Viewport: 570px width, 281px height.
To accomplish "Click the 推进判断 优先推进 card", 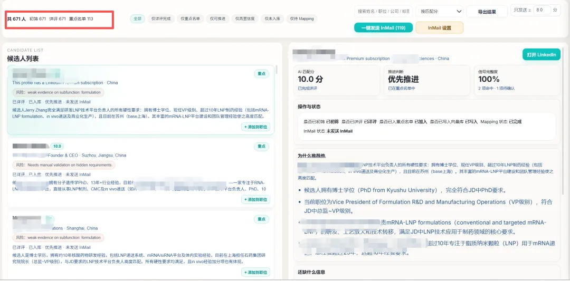I will 427,80.
